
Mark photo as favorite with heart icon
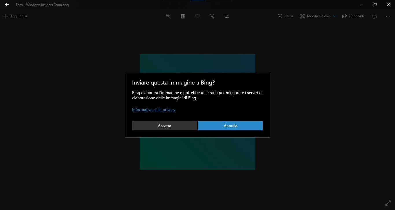tap(197, 16)
